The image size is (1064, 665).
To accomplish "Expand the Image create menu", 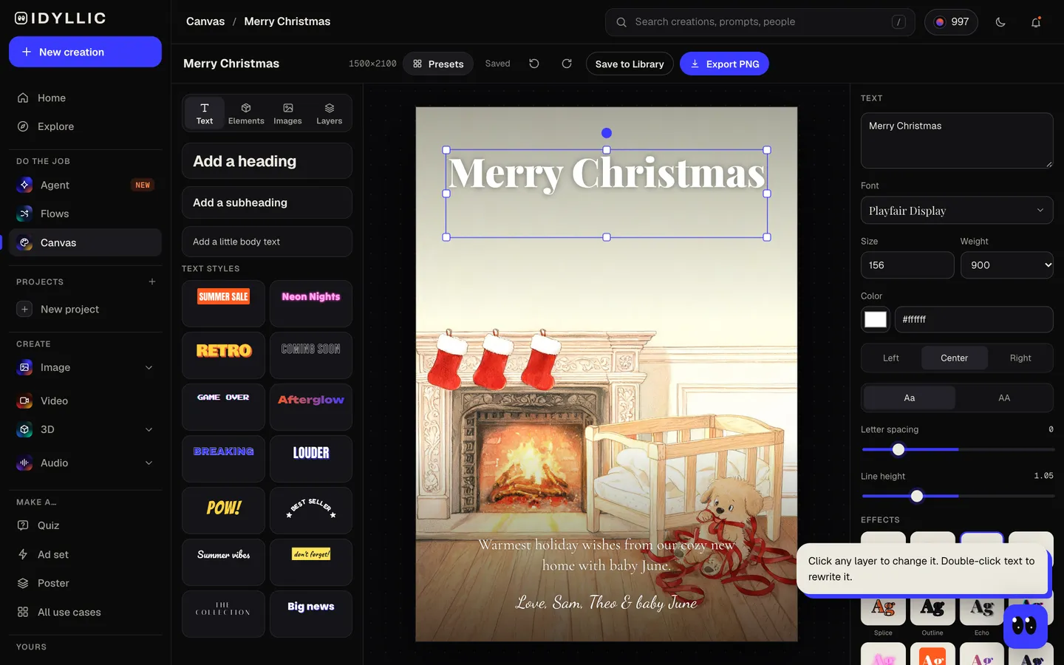I will tap(149, 368).
